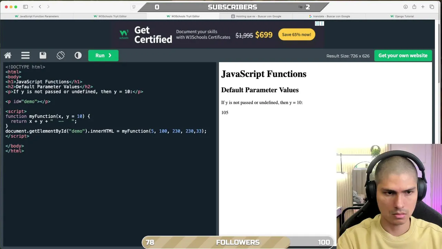Click the Safari reader icon in address bar

click(x=134, y=7)
